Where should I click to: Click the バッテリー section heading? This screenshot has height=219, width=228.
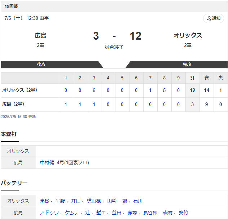tap(14, 183)
